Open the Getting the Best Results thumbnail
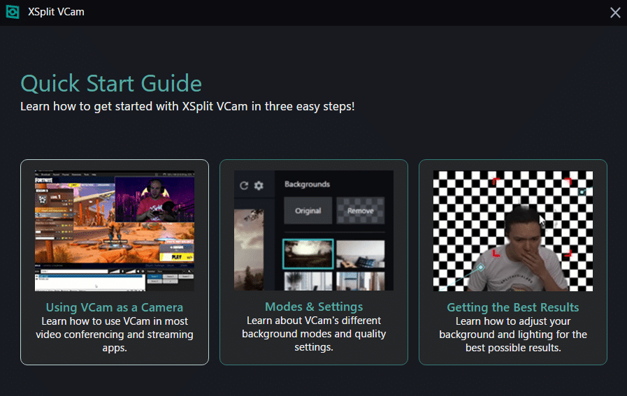The width and height of the screenshot is (627, 396). point(512,231)
